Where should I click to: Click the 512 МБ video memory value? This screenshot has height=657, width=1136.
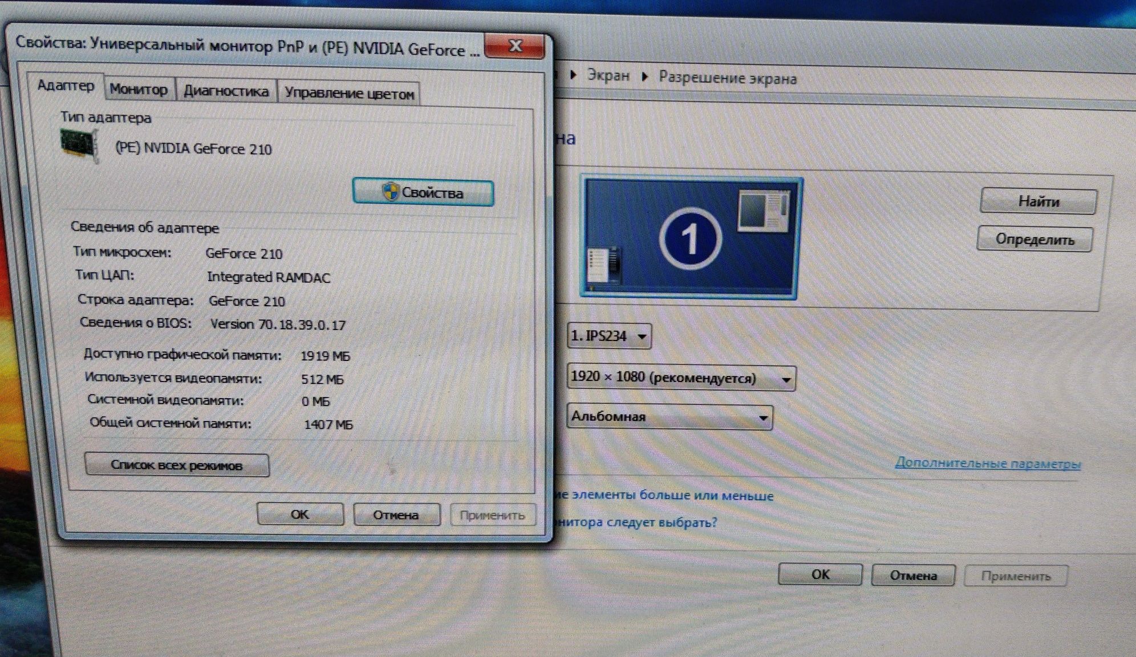pyautogui.click(x=322, y=379)
